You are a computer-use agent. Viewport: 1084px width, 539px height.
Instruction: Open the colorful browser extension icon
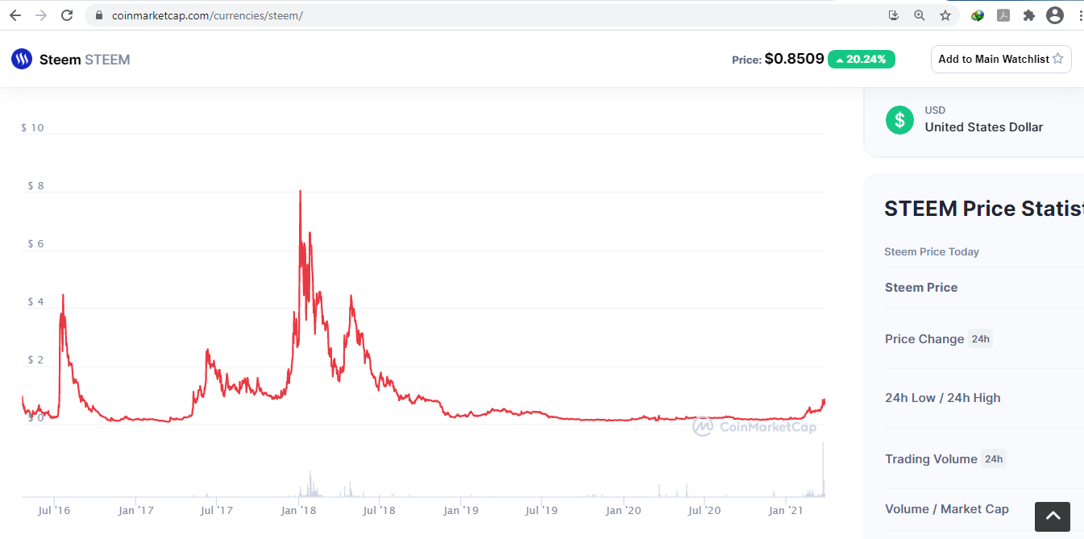click(978, 15)
